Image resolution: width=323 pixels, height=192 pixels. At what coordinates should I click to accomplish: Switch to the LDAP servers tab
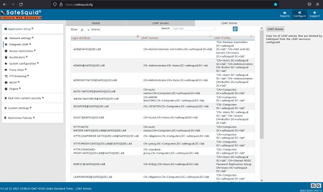tap(160, 23)
